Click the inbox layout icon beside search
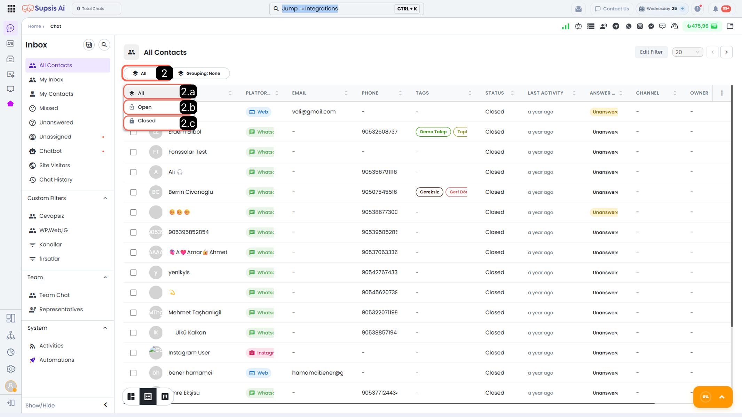This screenshot has height=417, width=742. coord(89,45)
